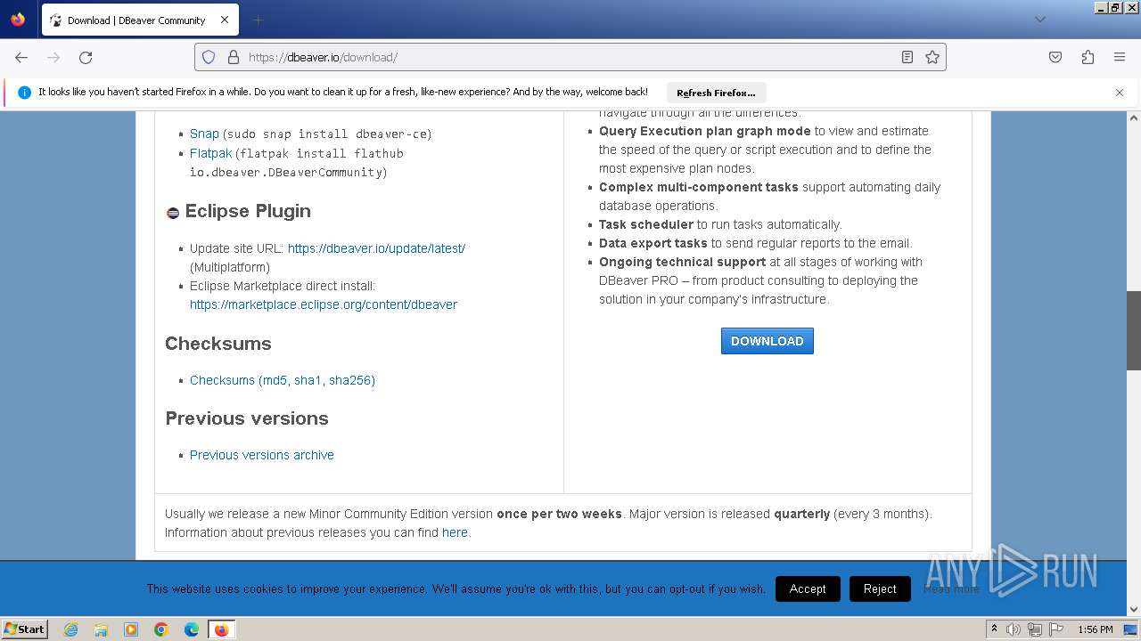The width and height of the screenshot is (1141, 641).
Task: Click the Previous versions heading
Action: [247, 418]
